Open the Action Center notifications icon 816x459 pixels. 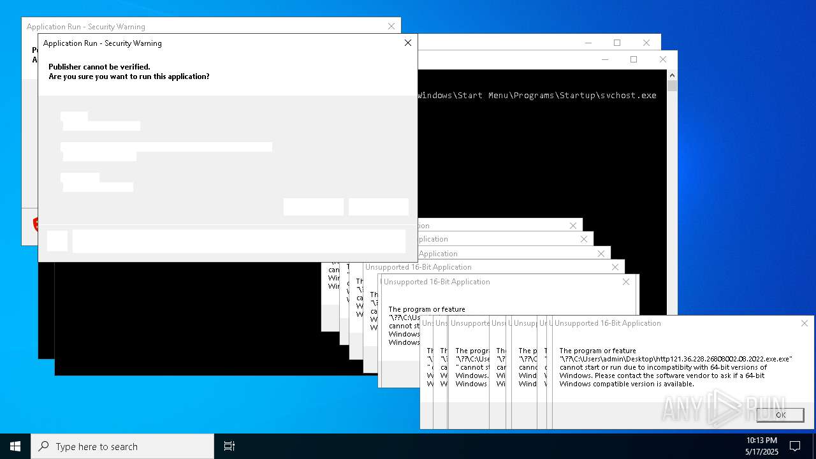coord(795,446)
